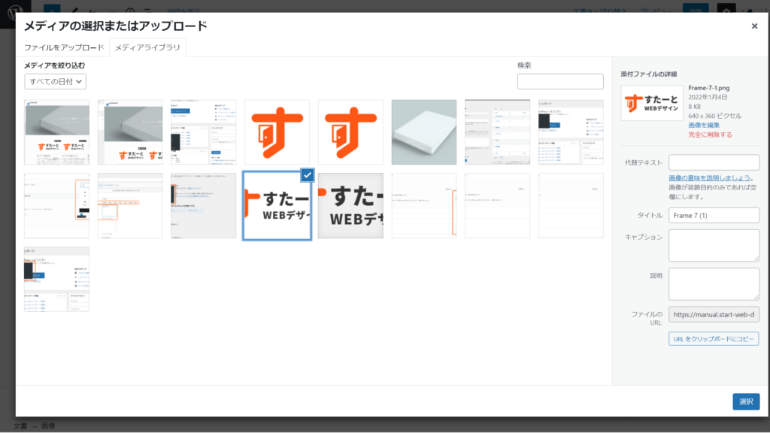The height and width of the screenshot is (433, 770).
Task: Select the sixth thumbnail in second row
Action: [x=424, y=206]
